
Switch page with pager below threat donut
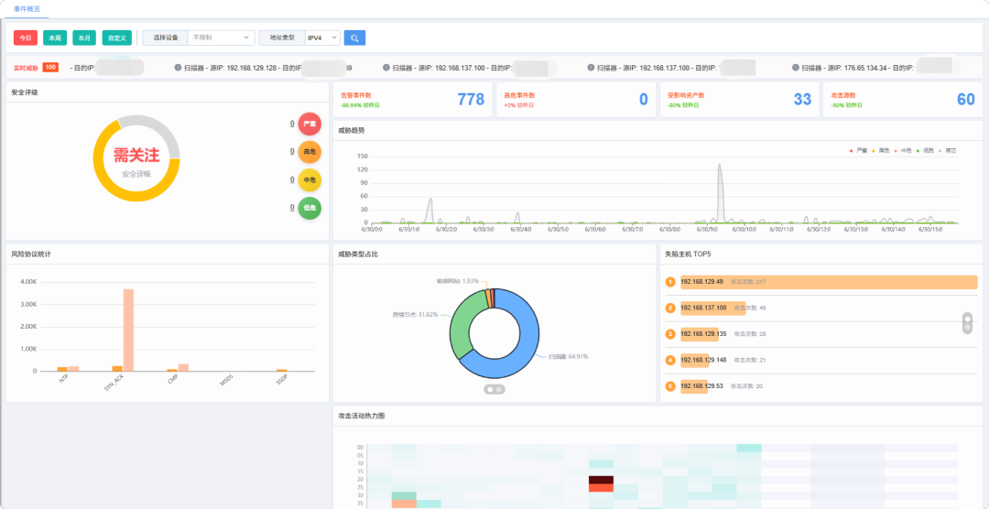[x=494, y=389]
